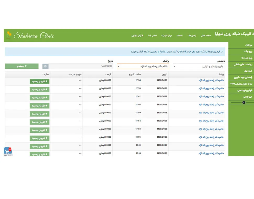Viewport: 254px width, 199px height.
Task: Open کیف پول wallet in sidebar
Action: (x=241, y=71)
